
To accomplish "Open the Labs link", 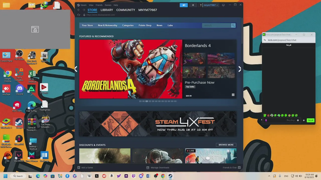I will pyautogui.click(x=170, y=25).
